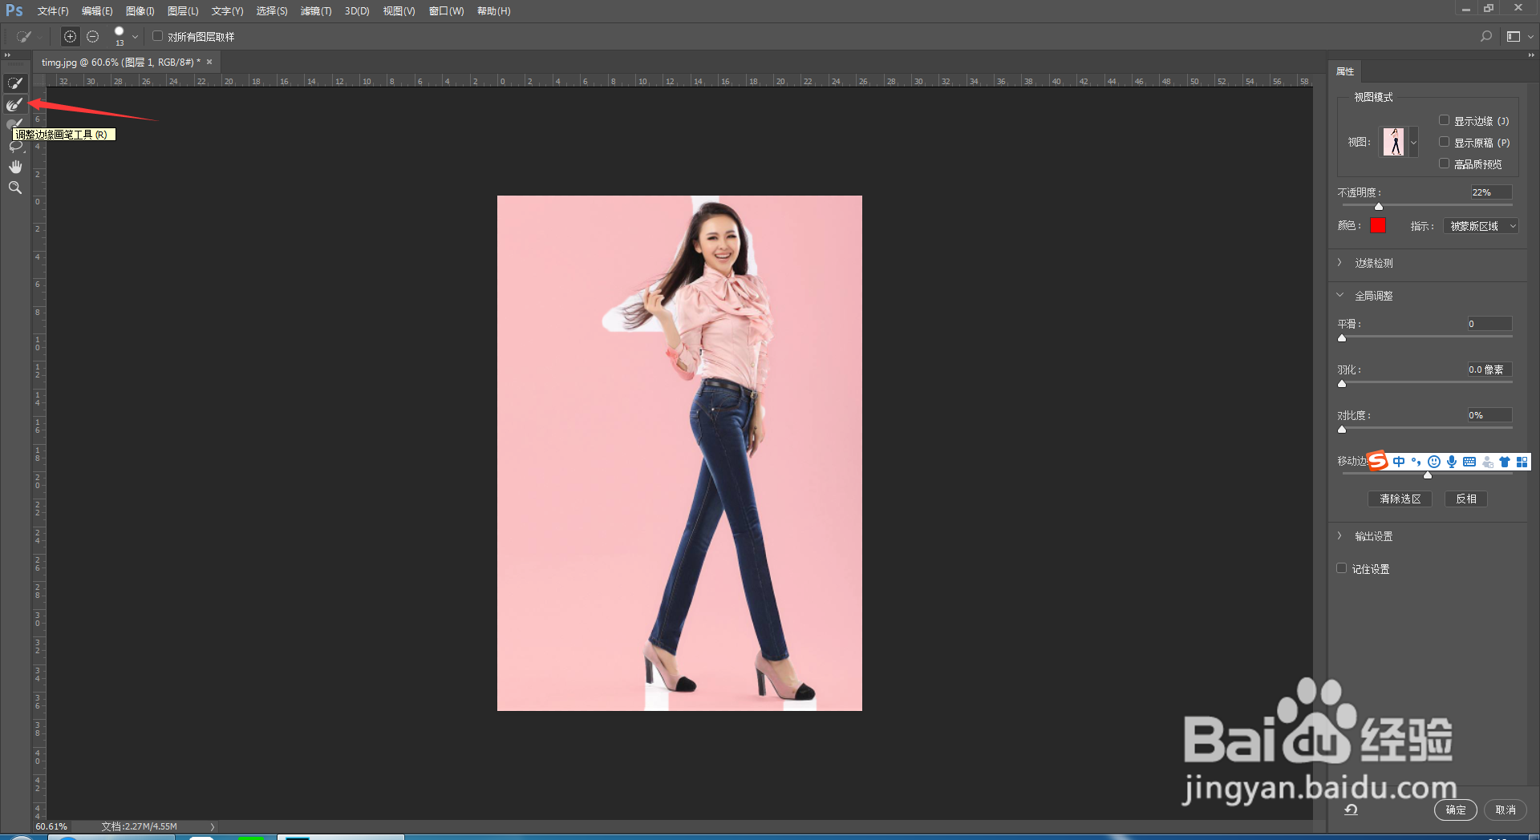
Task: Open the 指示 被蒙版区域 dropdown
Action: point(1481,226)
